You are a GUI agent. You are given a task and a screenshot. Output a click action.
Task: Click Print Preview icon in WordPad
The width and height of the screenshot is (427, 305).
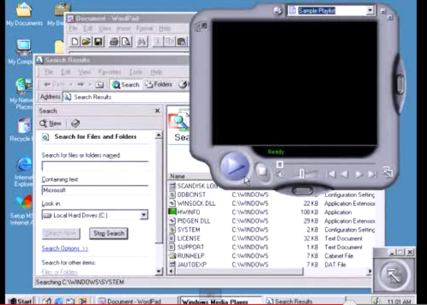click(126, 41)
